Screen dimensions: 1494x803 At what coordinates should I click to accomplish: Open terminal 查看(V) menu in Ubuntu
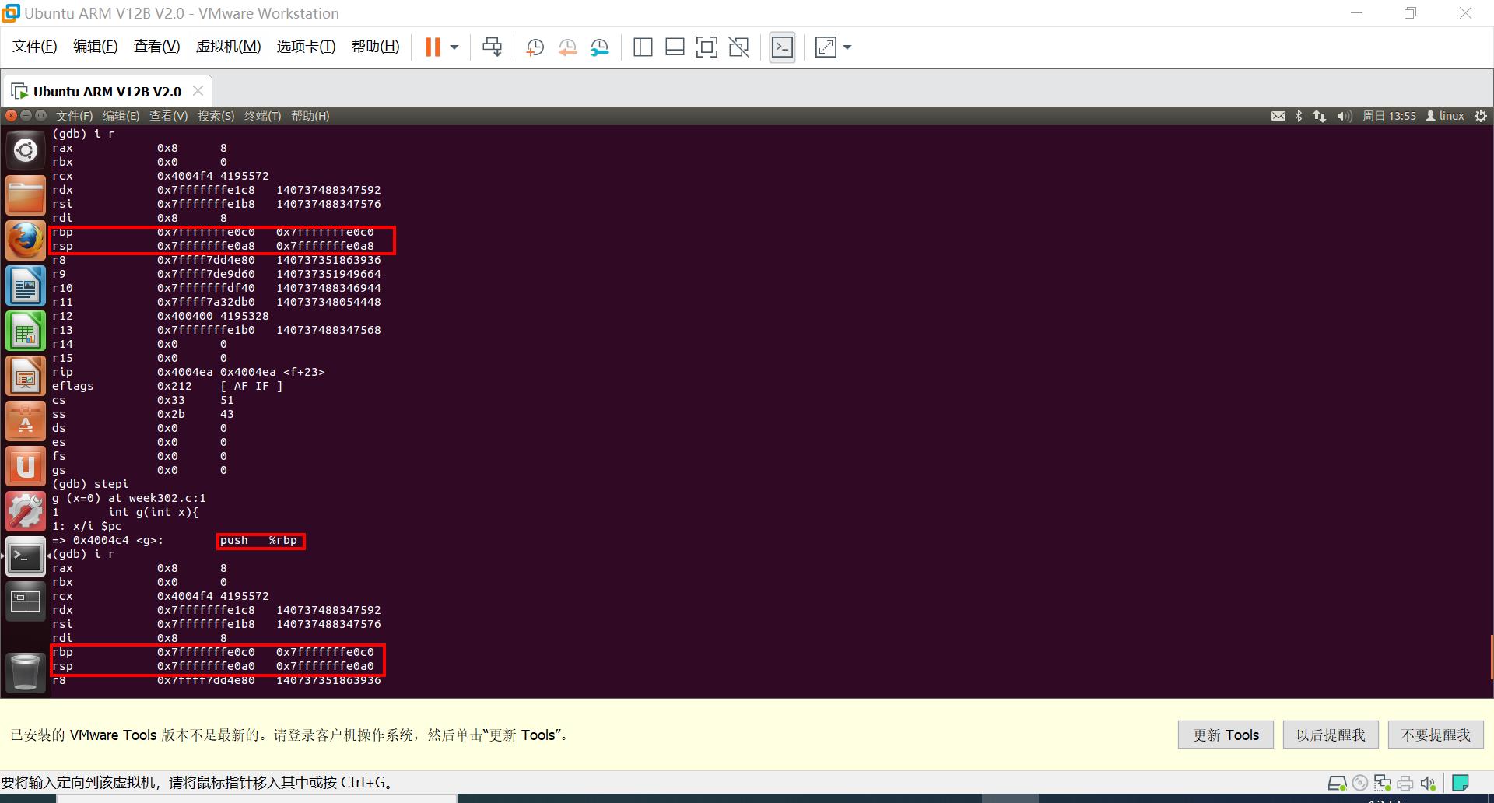click(168, 116)
